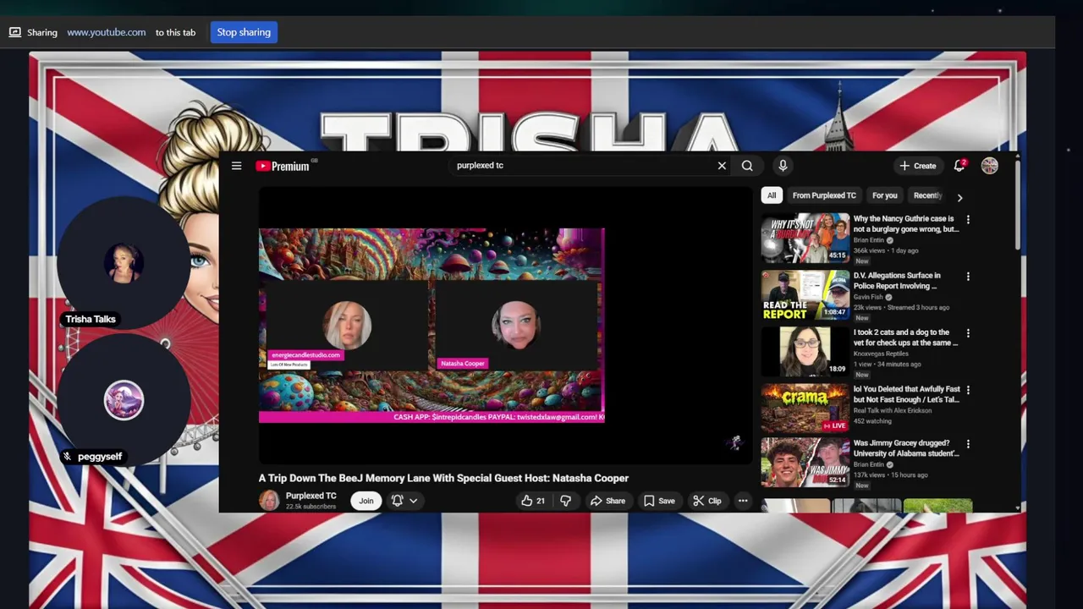
Task: Open options for You Deleted that video
Action: (968, 390)
